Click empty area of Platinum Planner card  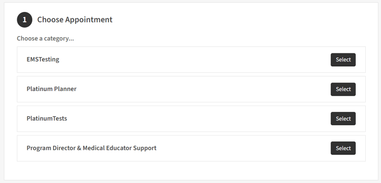[194, 89]
